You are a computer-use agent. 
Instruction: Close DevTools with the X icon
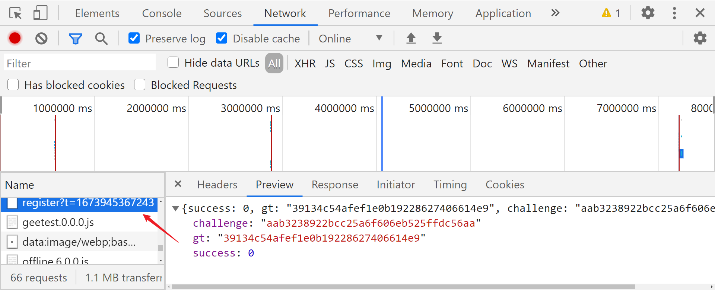click(x=700, y=13)
